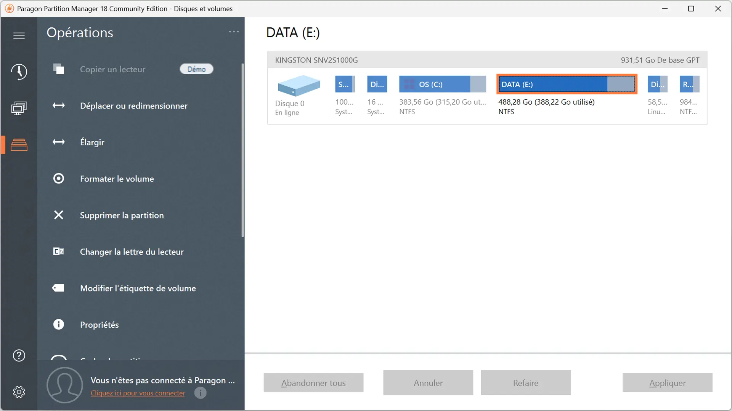Click the Abandonner tous button
The height and width of the screenshot is (411, 732).
(313, 382)
